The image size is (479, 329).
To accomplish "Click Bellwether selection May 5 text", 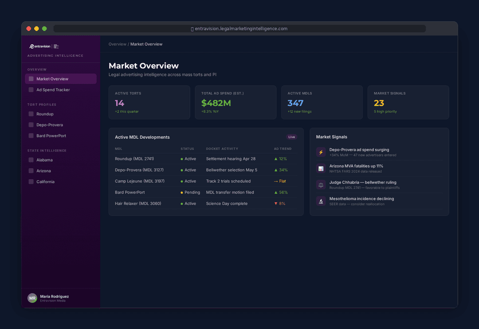I will click(x=232, y=170).
